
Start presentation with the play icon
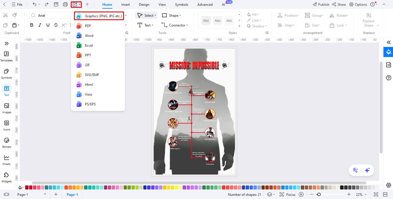click(301, 195)
